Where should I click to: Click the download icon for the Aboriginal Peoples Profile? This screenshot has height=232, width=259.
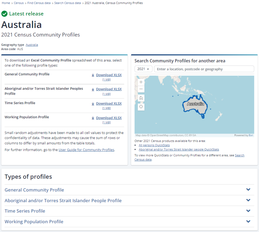(93, 89)
